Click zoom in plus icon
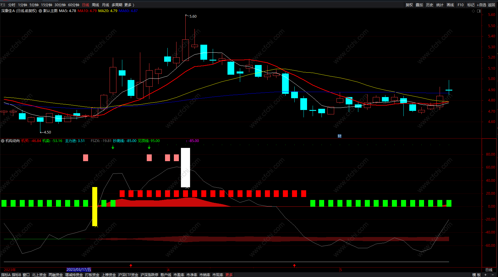 pyautogui.click(x=485, y=275)
